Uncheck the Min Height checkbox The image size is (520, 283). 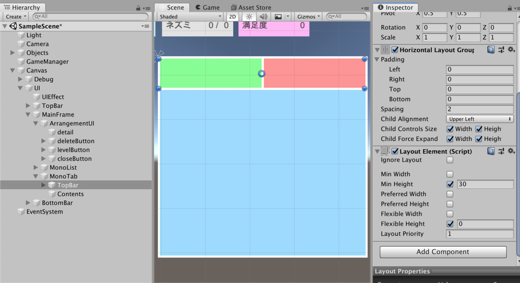[450, 184]
